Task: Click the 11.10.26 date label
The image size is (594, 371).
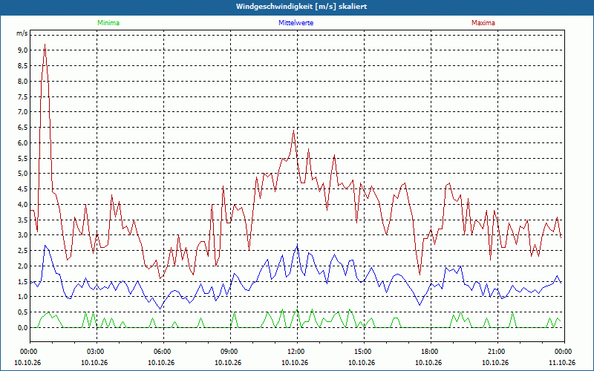Action: [x=562, y=362]
